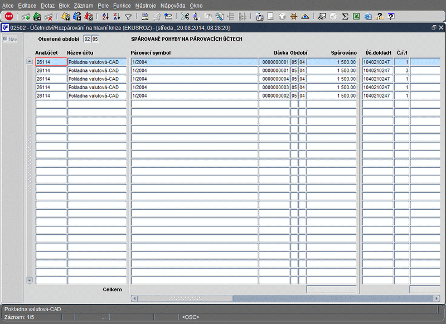
Task: Open the Akce menu
Action: pyautogui.click(x=8, y=6)
